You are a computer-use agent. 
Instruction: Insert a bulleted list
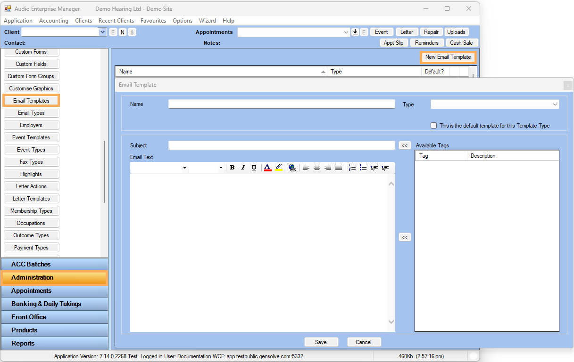click(x=363, y=168)
